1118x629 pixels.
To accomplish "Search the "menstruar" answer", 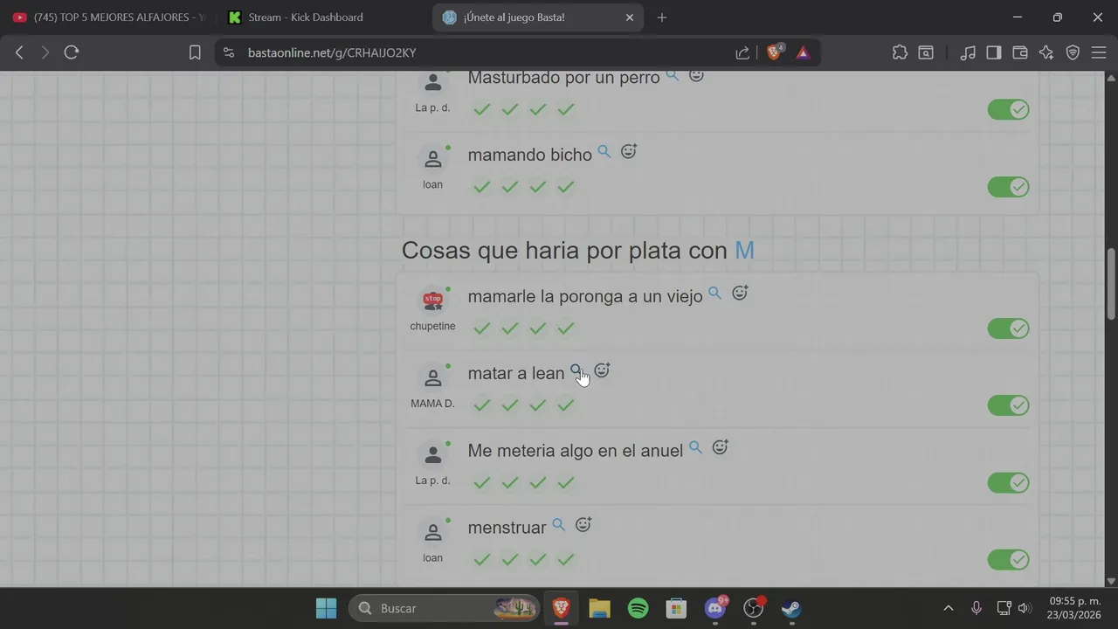I will pyautogui.click(x=558, y=524).
